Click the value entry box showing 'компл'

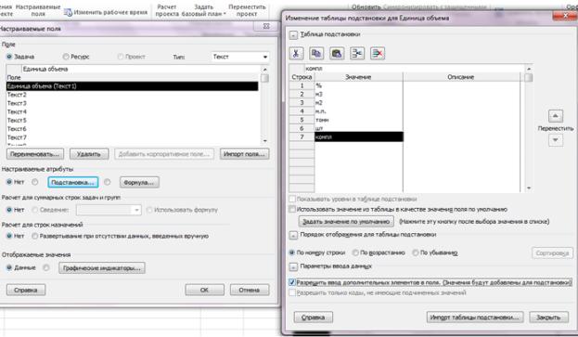coord(414,69)
